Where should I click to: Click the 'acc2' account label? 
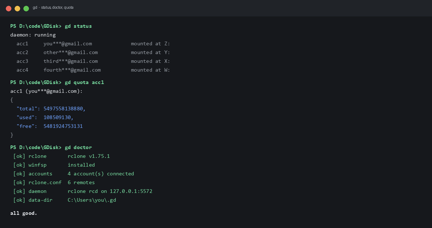coord(22,53)
